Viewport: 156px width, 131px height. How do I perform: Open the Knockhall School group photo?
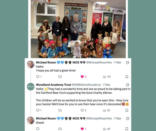pyautogui.click(x=78, y=29)
